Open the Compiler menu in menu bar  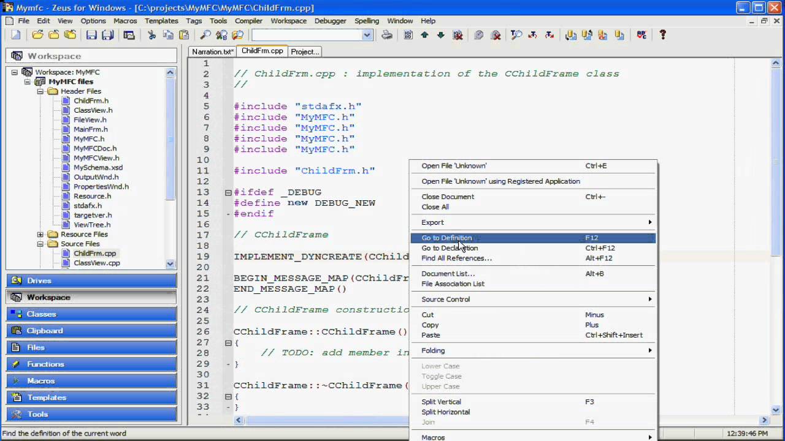point(248,21)
